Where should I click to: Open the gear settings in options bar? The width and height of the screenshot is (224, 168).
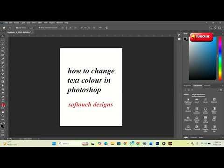(x=106, y=28)
